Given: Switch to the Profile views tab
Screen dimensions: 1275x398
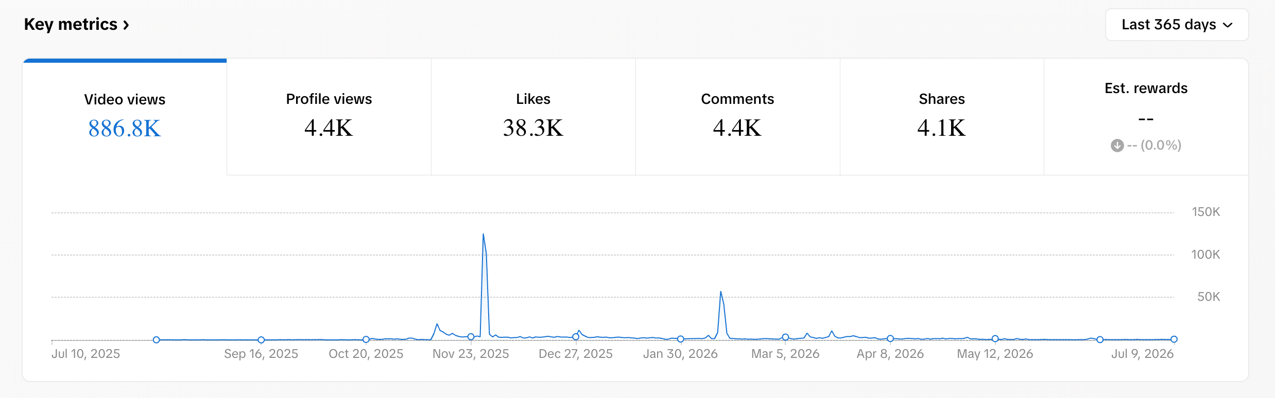Looking at the screenshot, I should 329,117.
